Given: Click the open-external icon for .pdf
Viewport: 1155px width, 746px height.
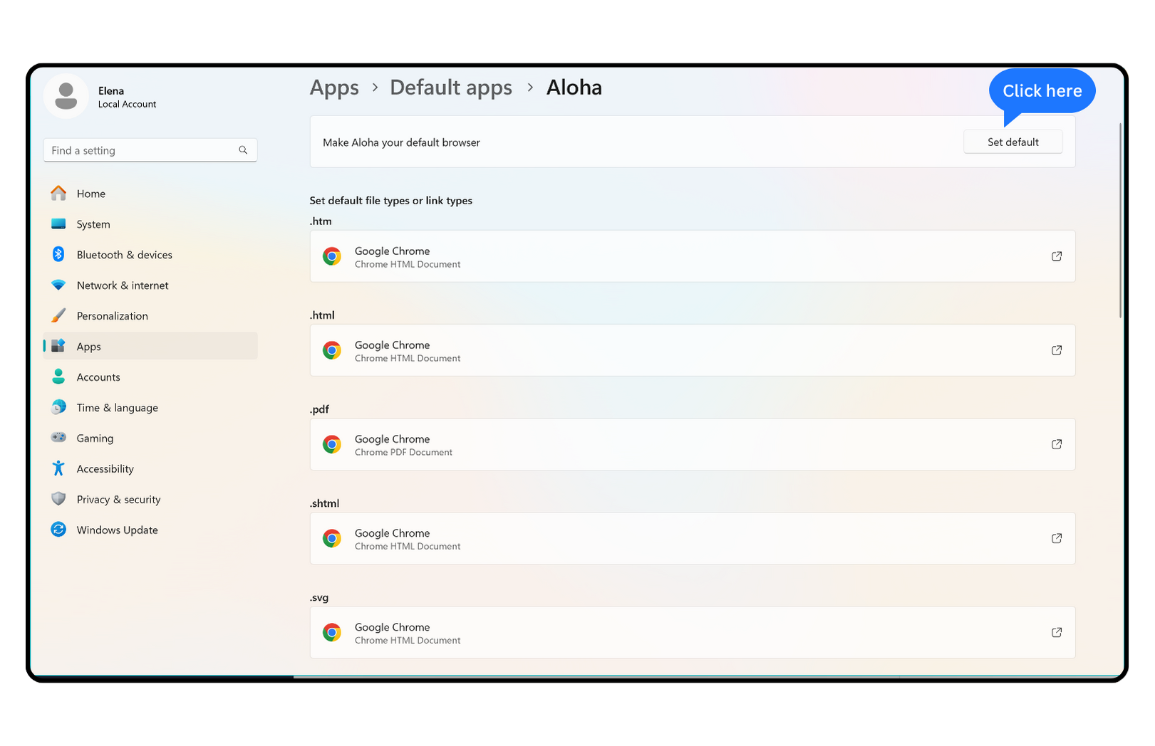Looking at the screenshot, I should pyautogui.click(x=1057, y=444).
